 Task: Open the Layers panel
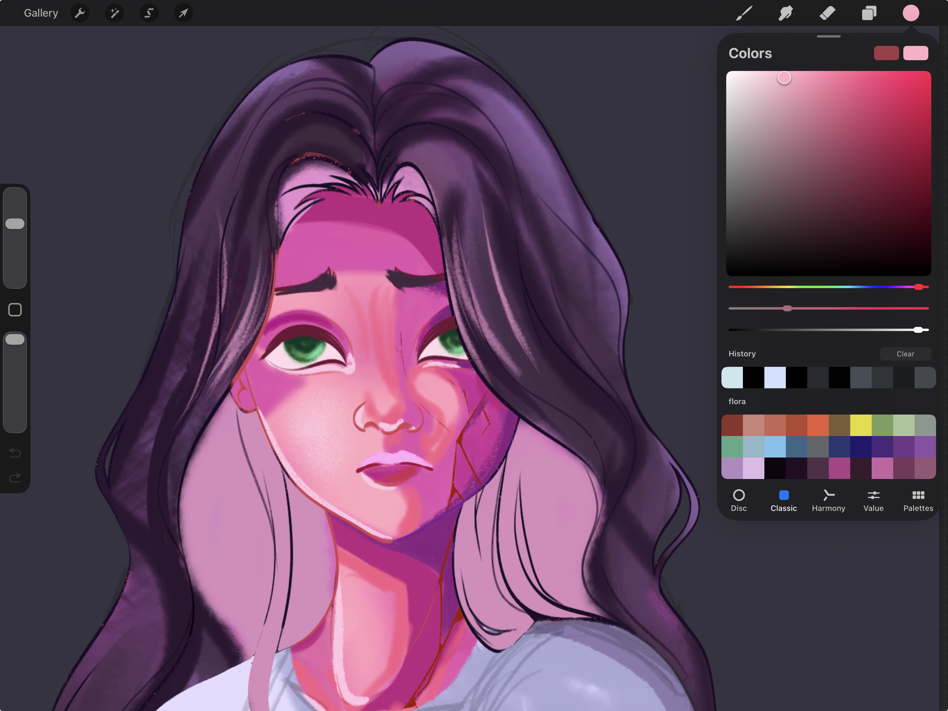click(x=869, y=13)
